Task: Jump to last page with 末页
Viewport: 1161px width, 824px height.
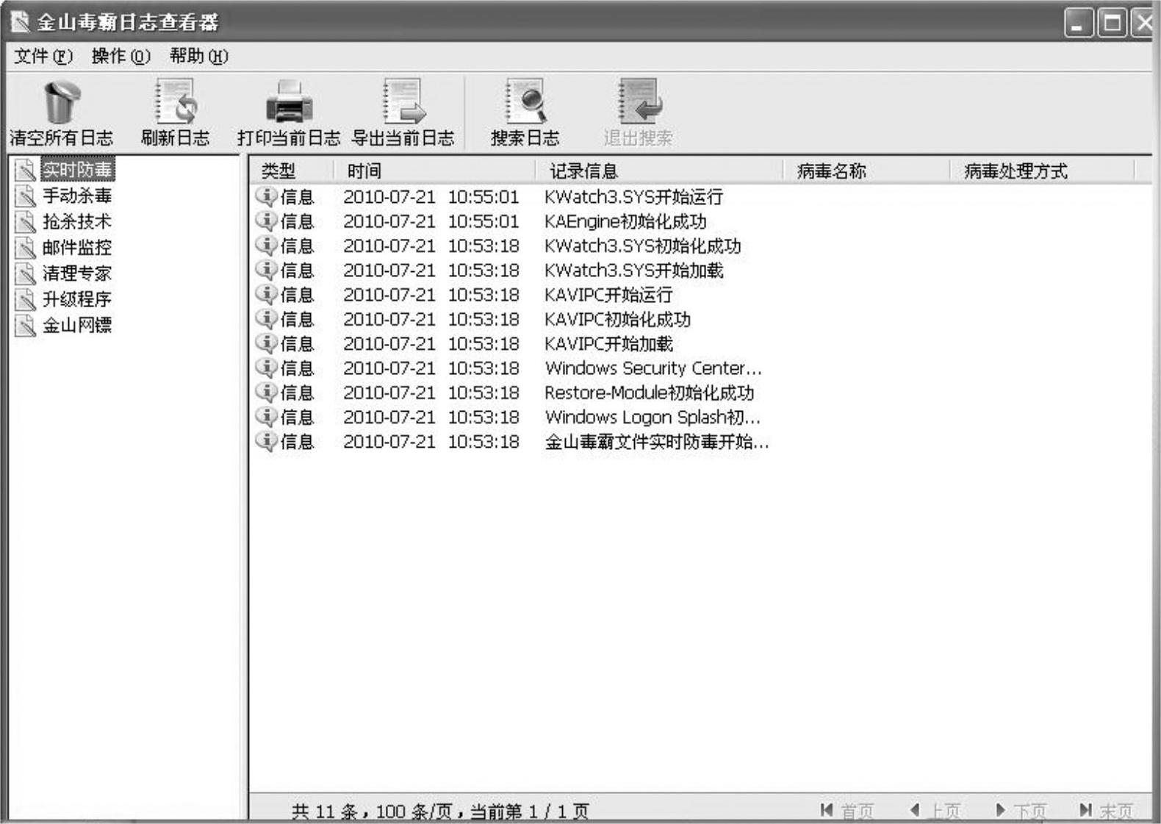Action: click(x=1106, y=811)
